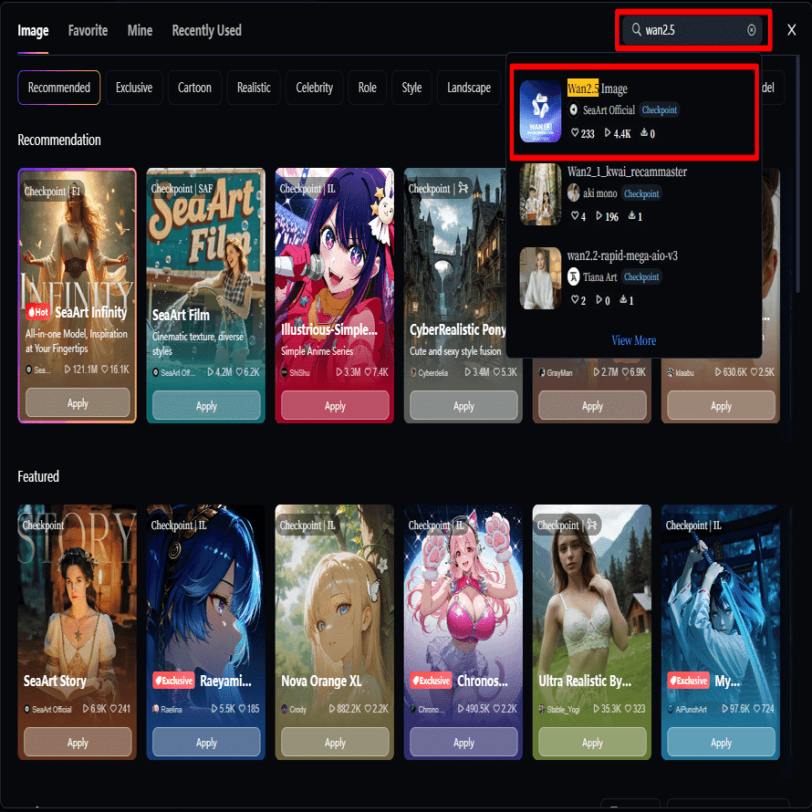The image size is (812, 812).
Task: Select the Realistic category filter
Action: pyautogui.click(x=254, y=88)
